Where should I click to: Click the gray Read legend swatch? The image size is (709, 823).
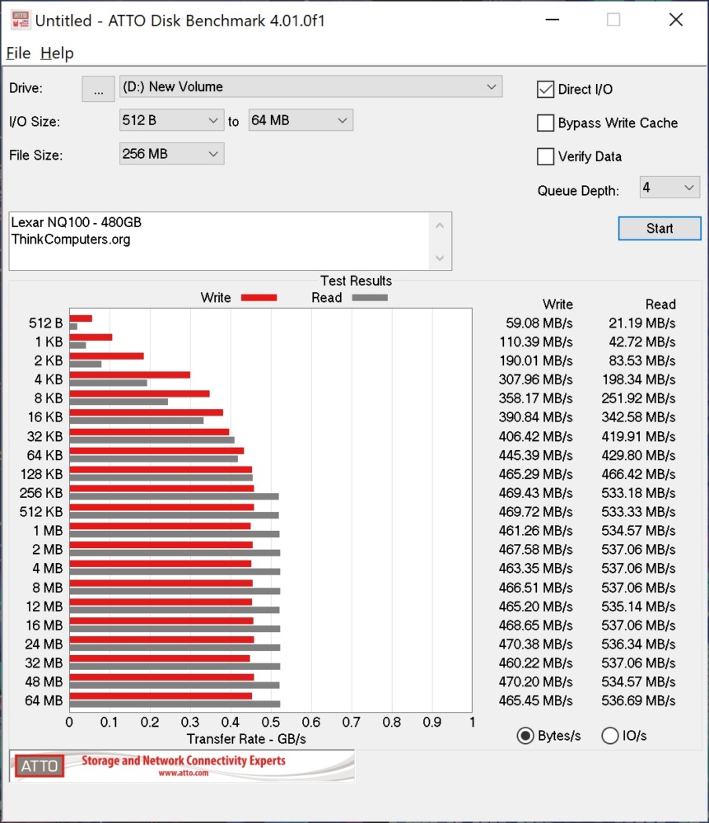tap(370, 298)
